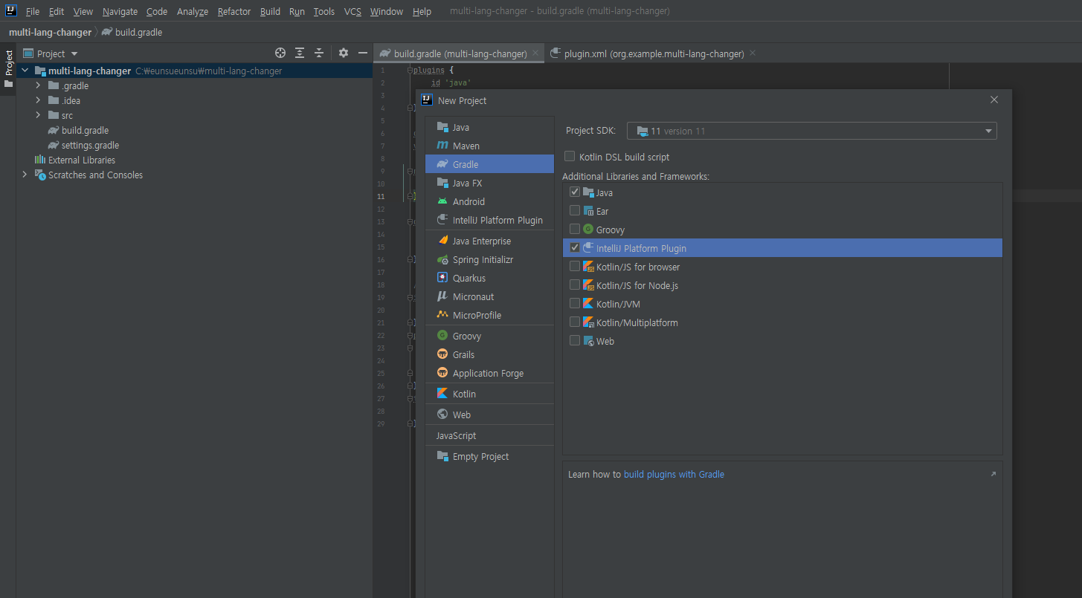The width and height of the screenshot is (1082, 598).
Task: Select Kotlin project type
Action: pyautogui.click(x=489, y=394)
